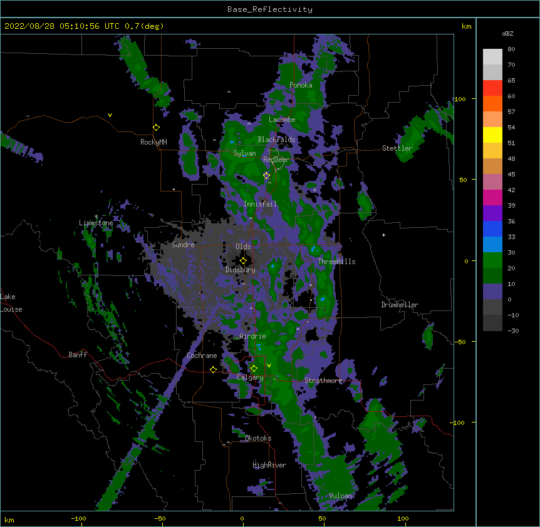Click the Okotoks label

tap(258, 438)
